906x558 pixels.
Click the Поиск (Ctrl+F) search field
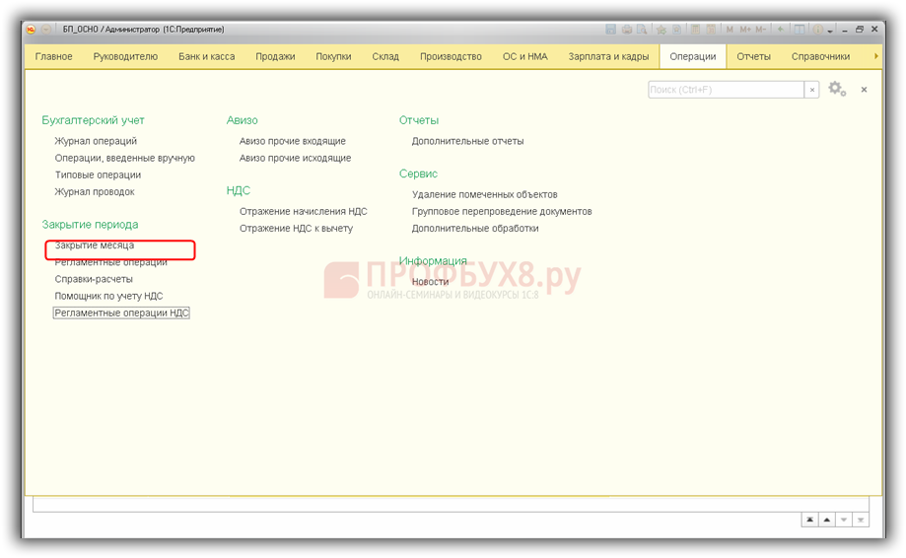click(726, 90)
